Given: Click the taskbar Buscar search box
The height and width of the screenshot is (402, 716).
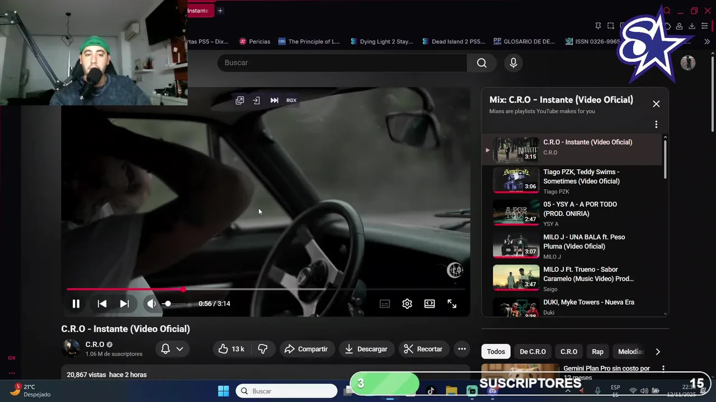Looking at the screenshot, I should pyautogui.click(x=286, y=391).
